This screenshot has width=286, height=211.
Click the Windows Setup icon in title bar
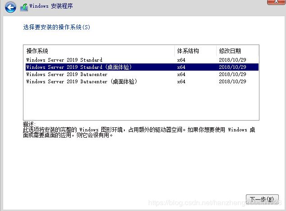[23, 7]
